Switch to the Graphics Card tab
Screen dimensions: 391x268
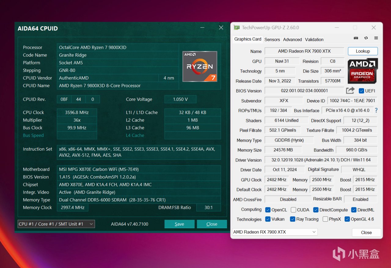coord(248,39)
